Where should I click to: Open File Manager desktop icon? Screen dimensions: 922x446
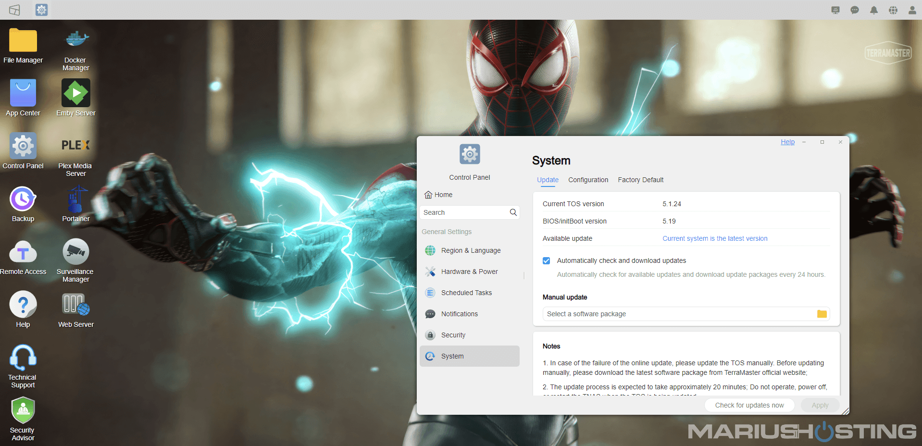point(23,46)
